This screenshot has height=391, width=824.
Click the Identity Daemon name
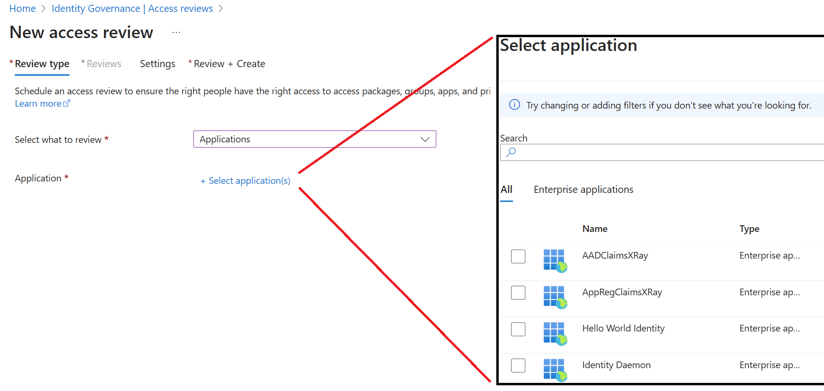pos(616,365)
